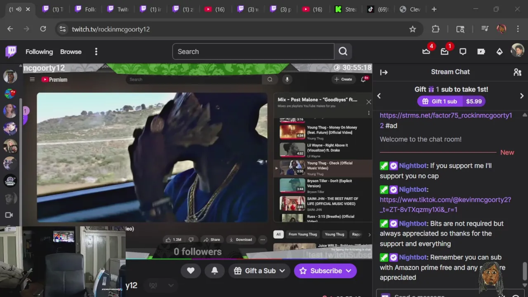Open the first followed channel avatar in sidebar
Viewport: 528px width, 297px height.
(10, 76)
